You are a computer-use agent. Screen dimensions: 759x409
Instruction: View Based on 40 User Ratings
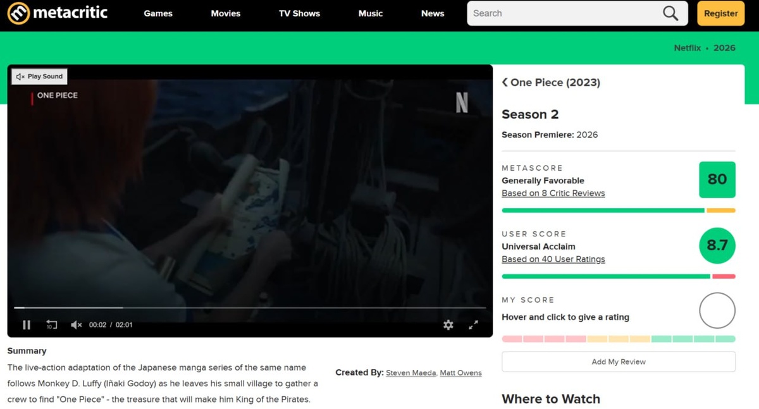tap(553, 259)
